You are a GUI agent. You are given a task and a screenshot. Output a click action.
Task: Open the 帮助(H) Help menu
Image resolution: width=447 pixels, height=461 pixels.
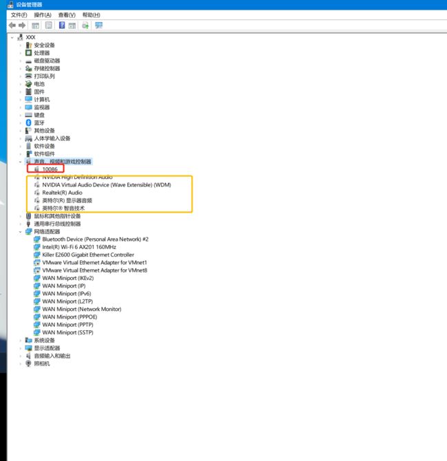[91, 15]
